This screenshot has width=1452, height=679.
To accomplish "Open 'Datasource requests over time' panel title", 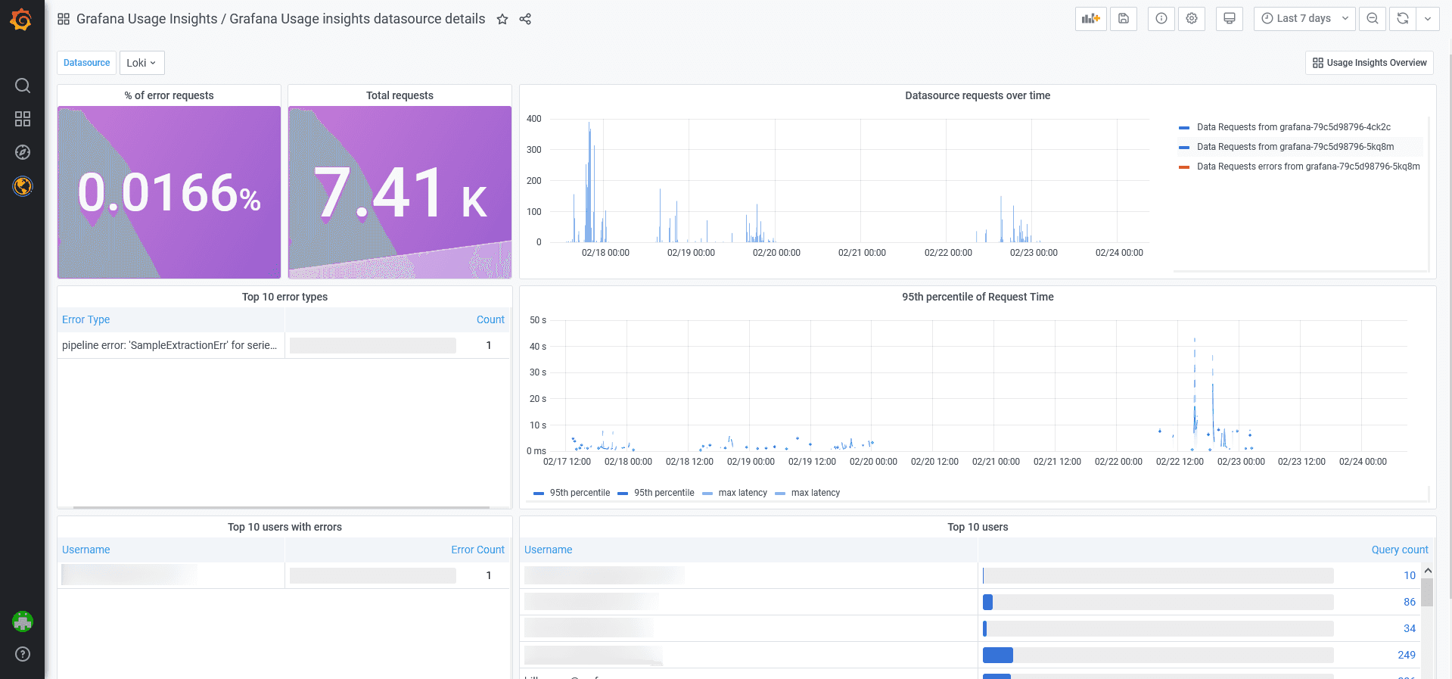I will [x=978, y=95].
